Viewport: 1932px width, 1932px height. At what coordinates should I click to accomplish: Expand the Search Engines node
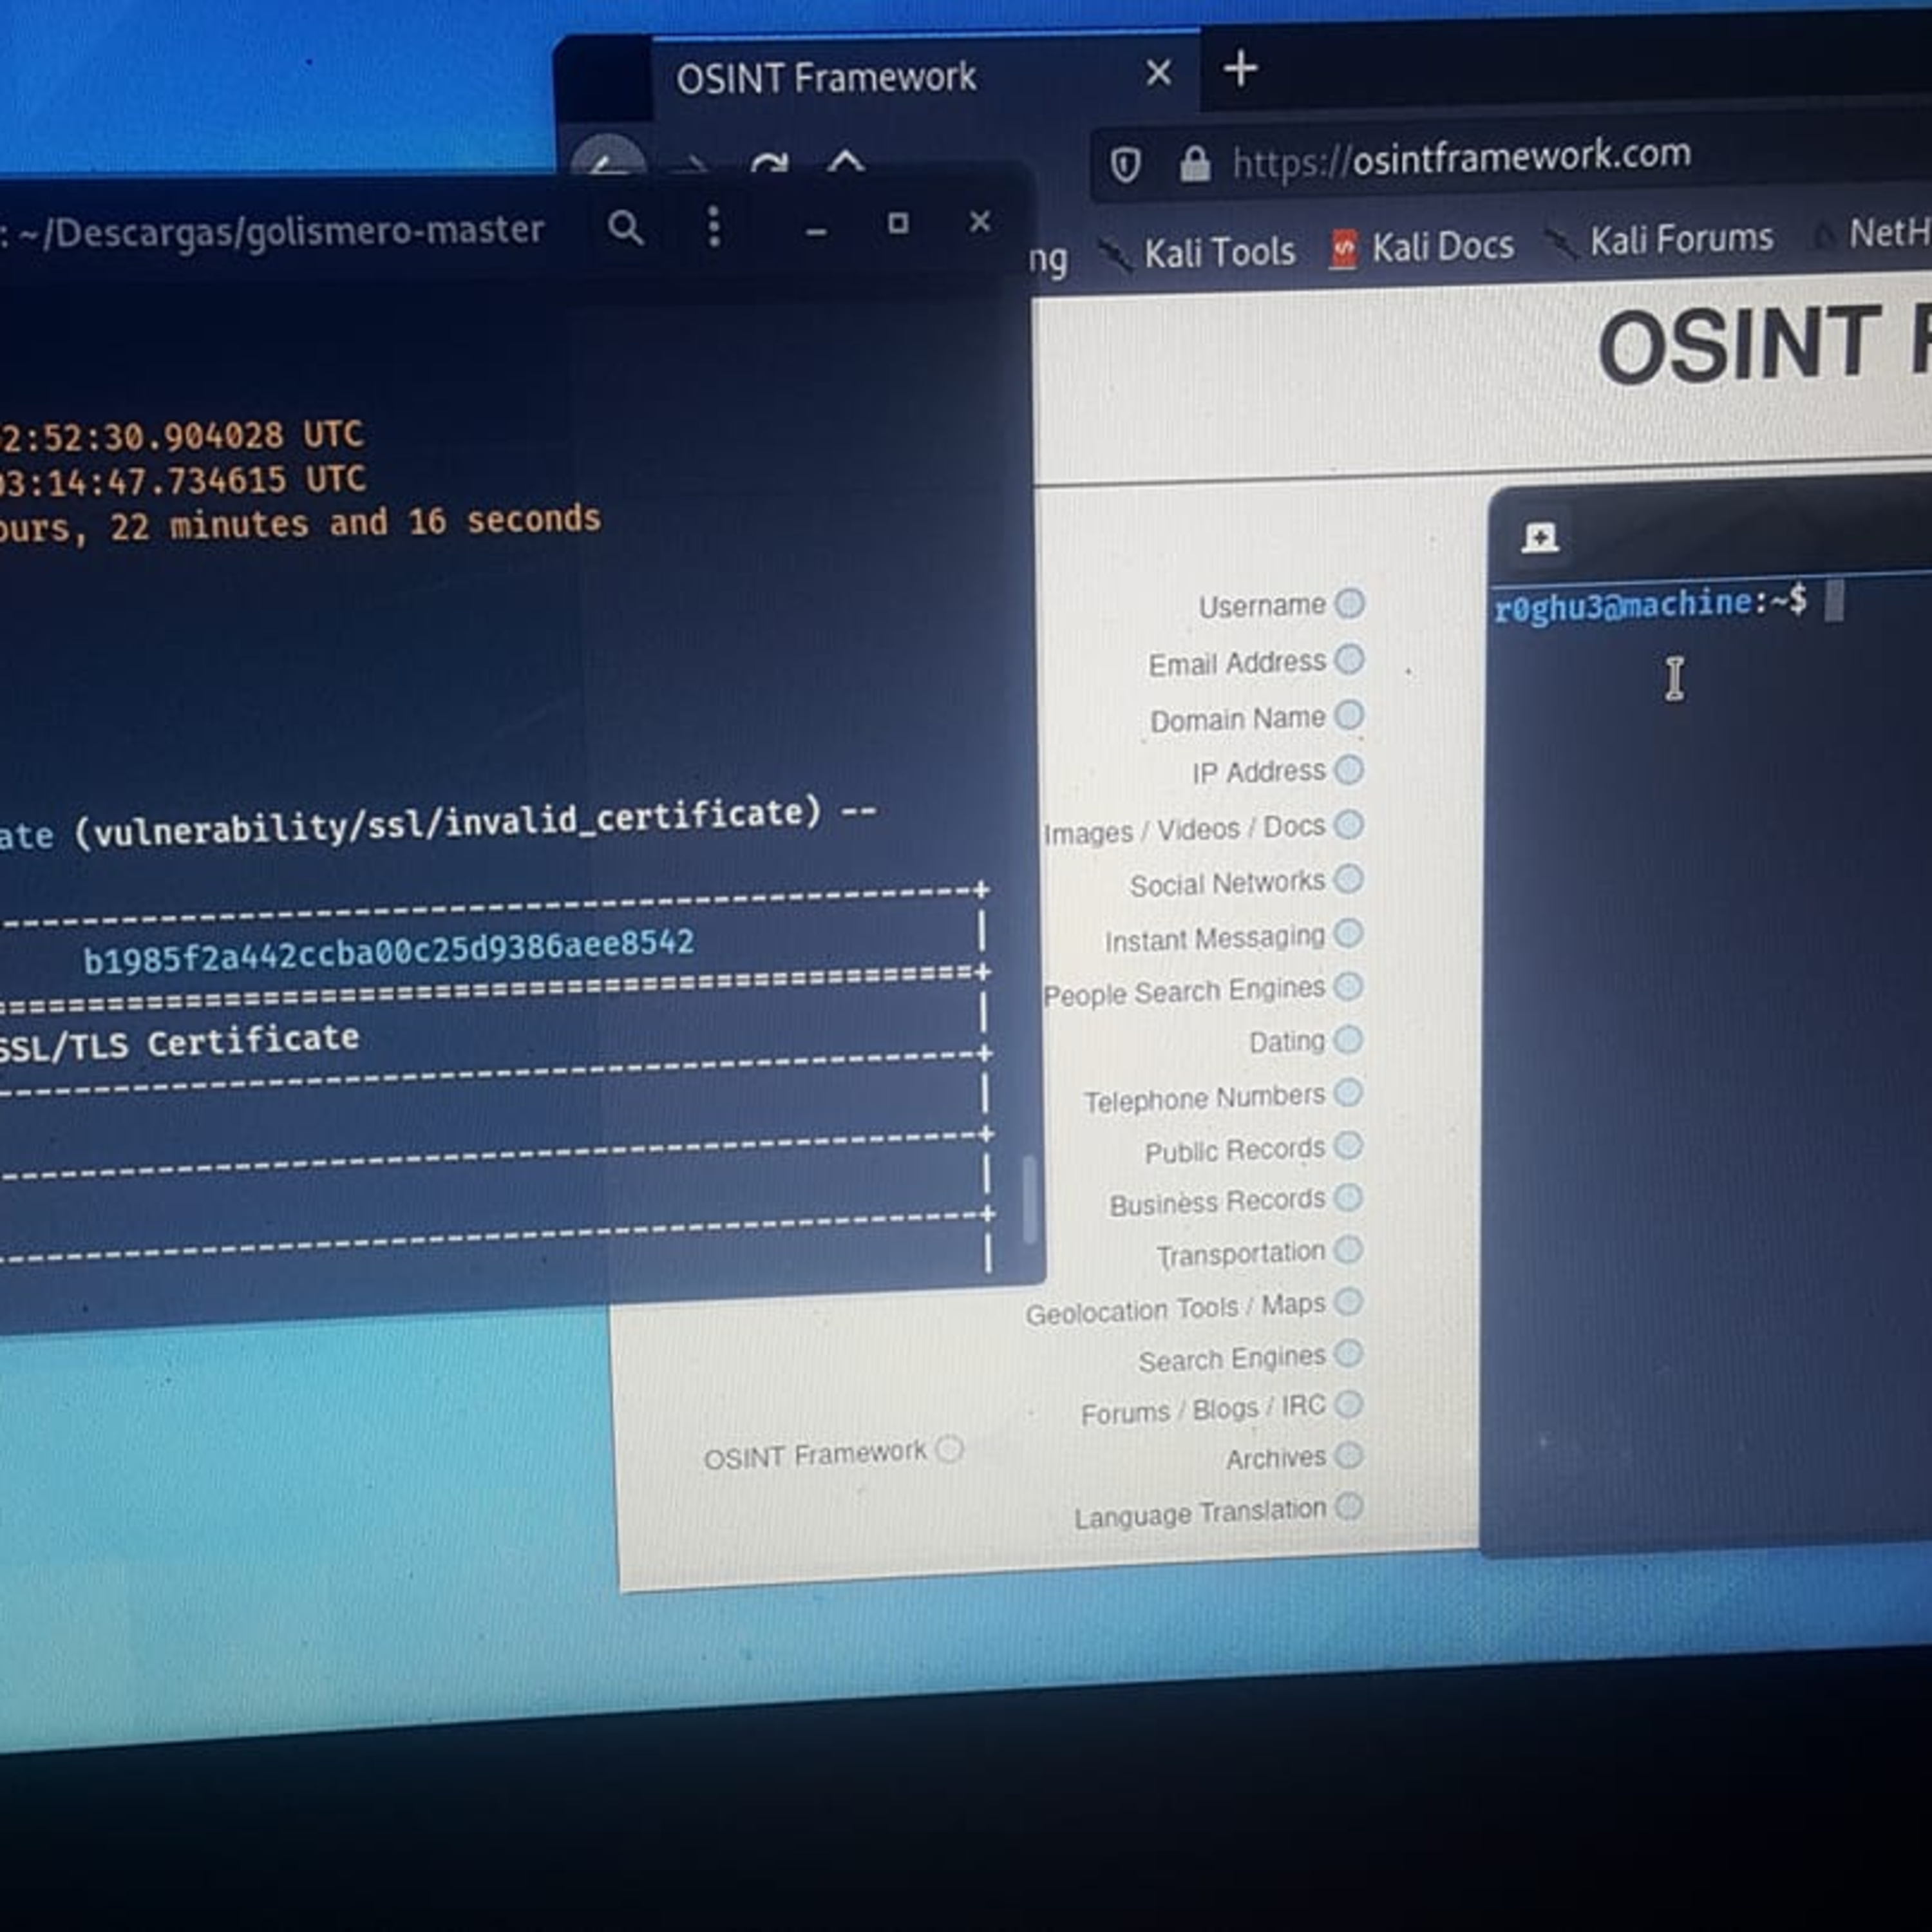click(x=1349, y=1353)
